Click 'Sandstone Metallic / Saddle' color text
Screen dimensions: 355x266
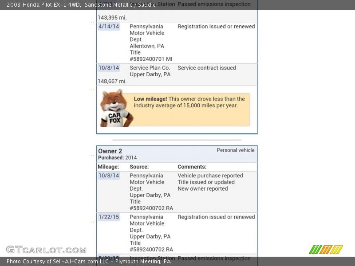coord(120,5)
